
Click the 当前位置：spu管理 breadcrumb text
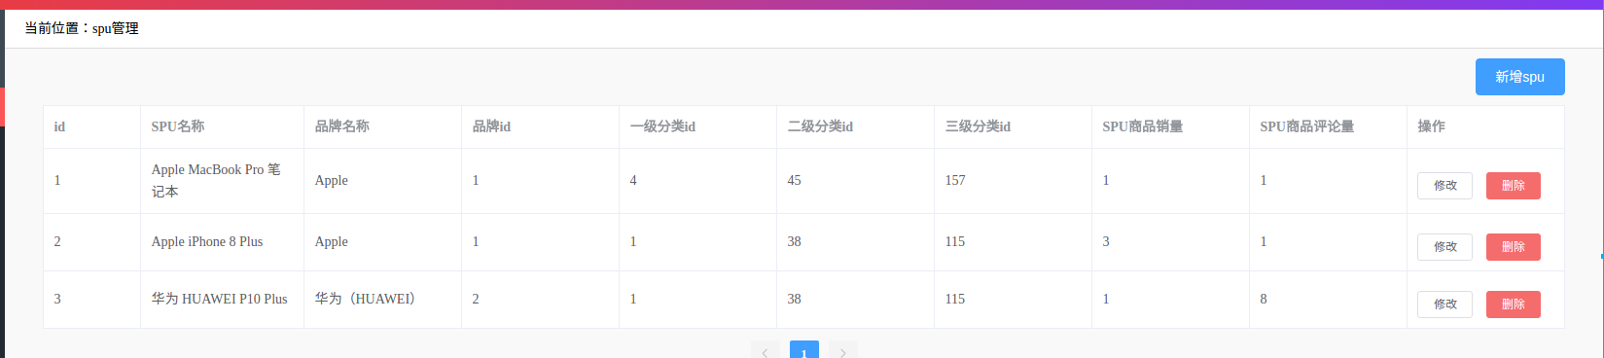tap(82, 28)
